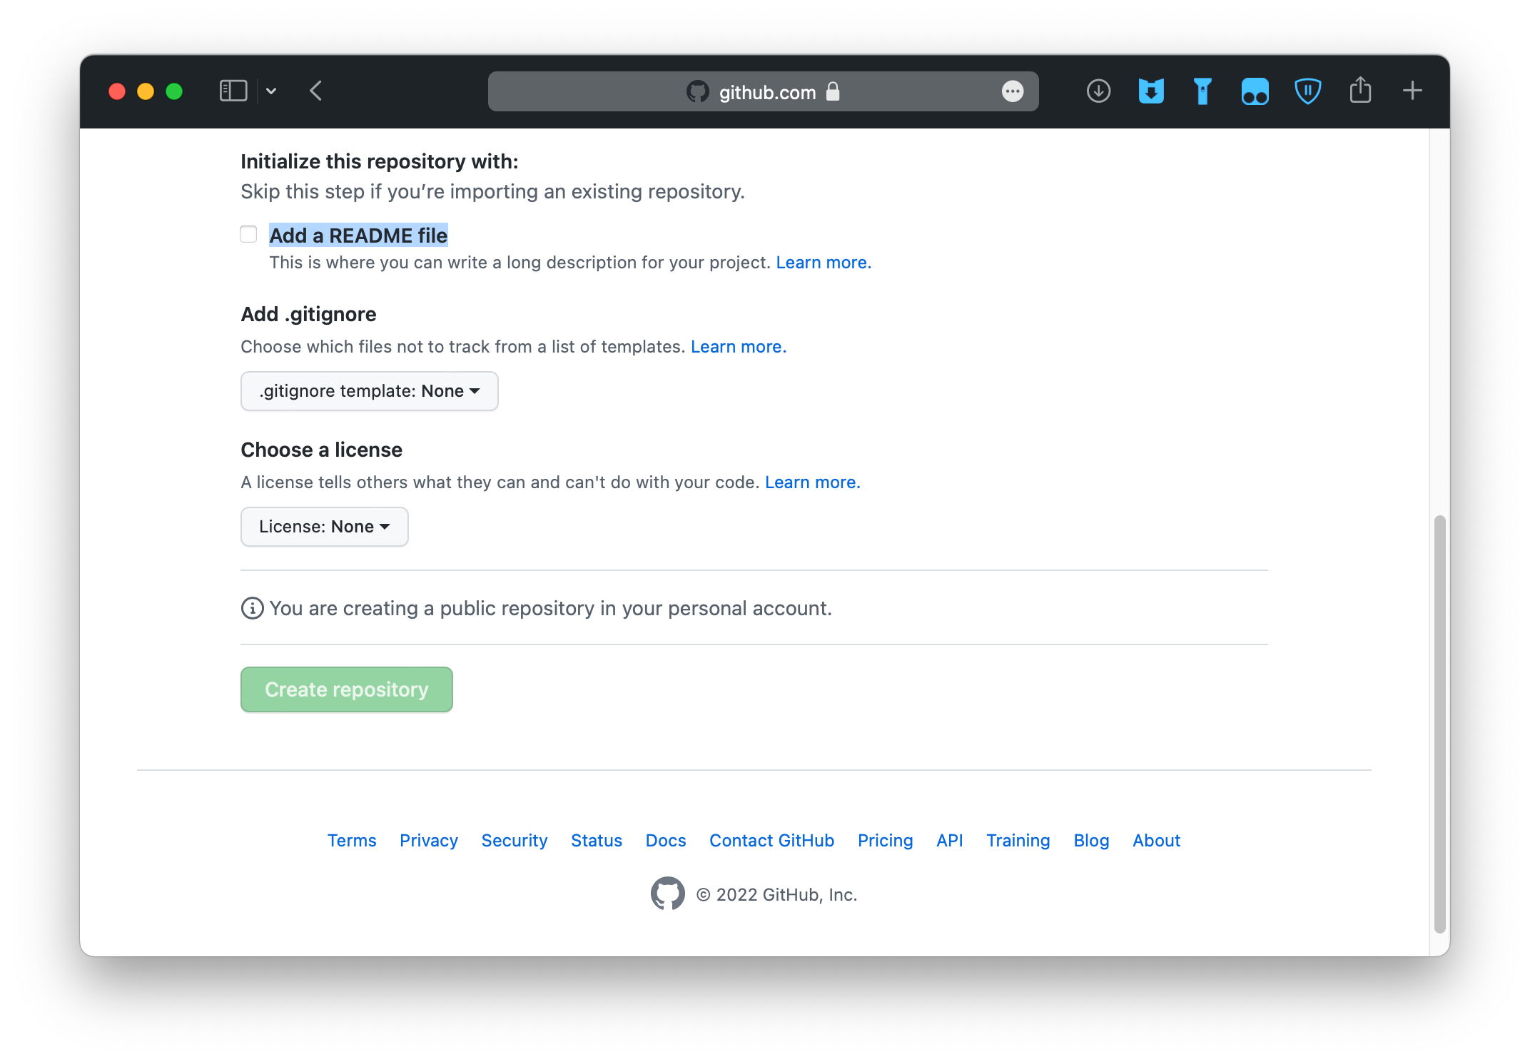The image size is (1530, 1062).
Task: Open the License: None dropdown
Action: pos(324,527)
